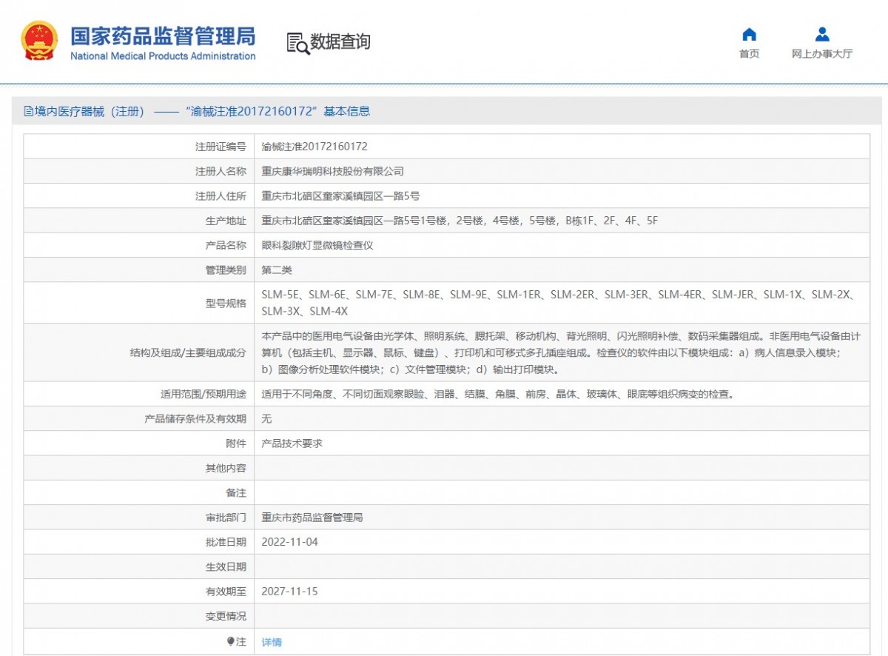
Task: Click the 国家药品监督管理局 title text
Action: [163, 35]
